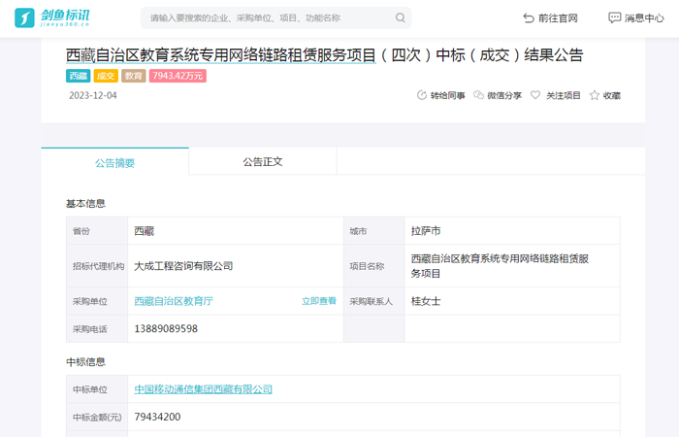Click the 微信分享 WeChat icon
Image resolution: width=679 pixels, height=437 pixels.
(478, 95)
